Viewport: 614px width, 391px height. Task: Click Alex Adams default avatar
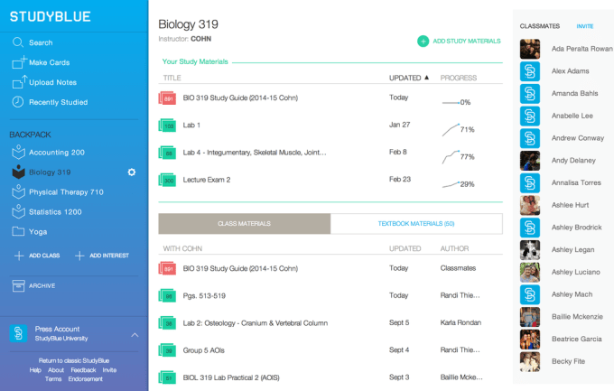pyautogui.click(x=530, y=71)
